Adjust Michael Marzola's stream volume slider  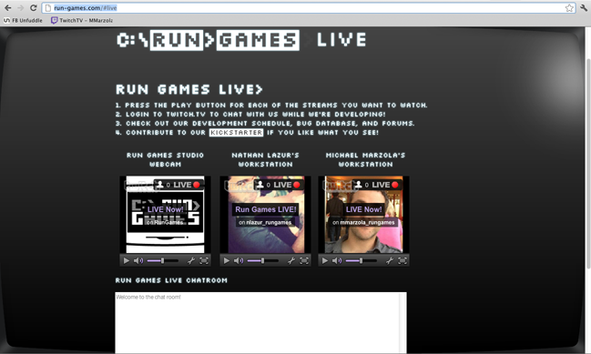pyautogui.click(x=362, y=260)
